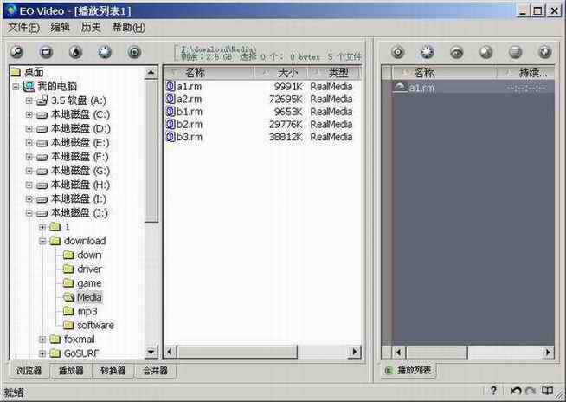566x402 pixels.
Task: Click the undo arrow in status bar
Action: click(x=516, y=391)
